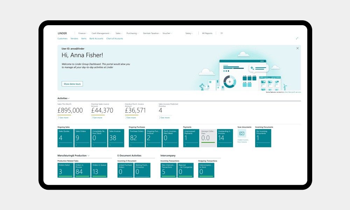Screen dimensions: 350x210
Task: Open the My Incoming Documents tile
Action: [x=263, y=138]
